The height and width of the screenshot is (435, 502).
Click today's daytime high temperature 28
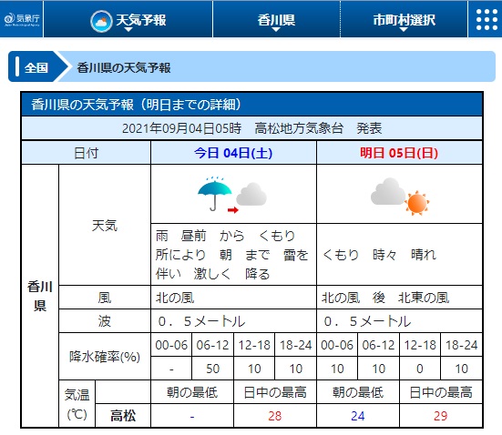click(275, 416)
